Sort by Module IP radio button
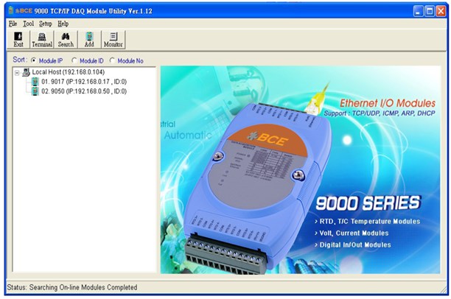This screenshot has width=451, height=299. pyautogui.click(x=34, y=60)
